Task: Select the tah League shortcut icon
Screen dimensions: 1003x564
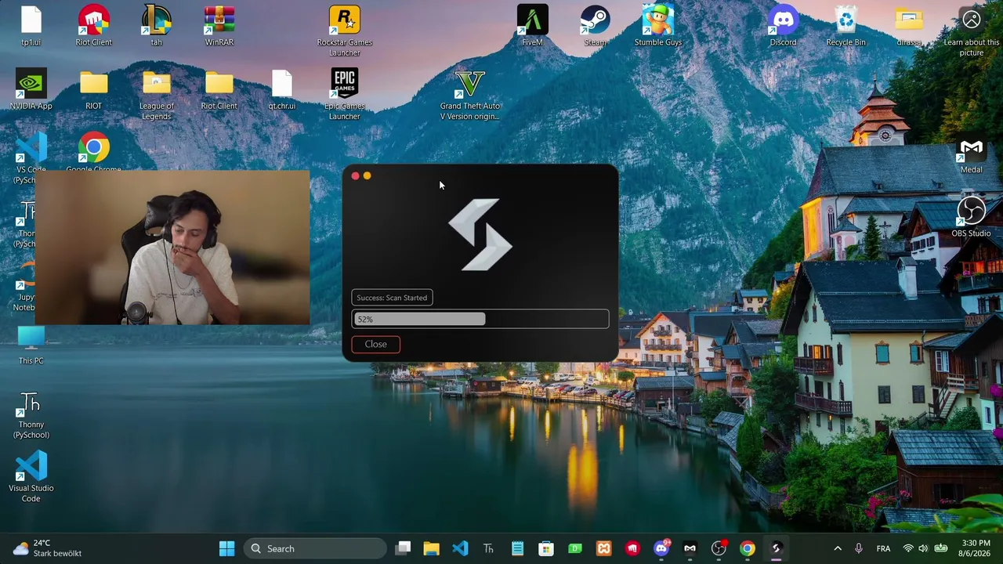Action: [157, 26]
